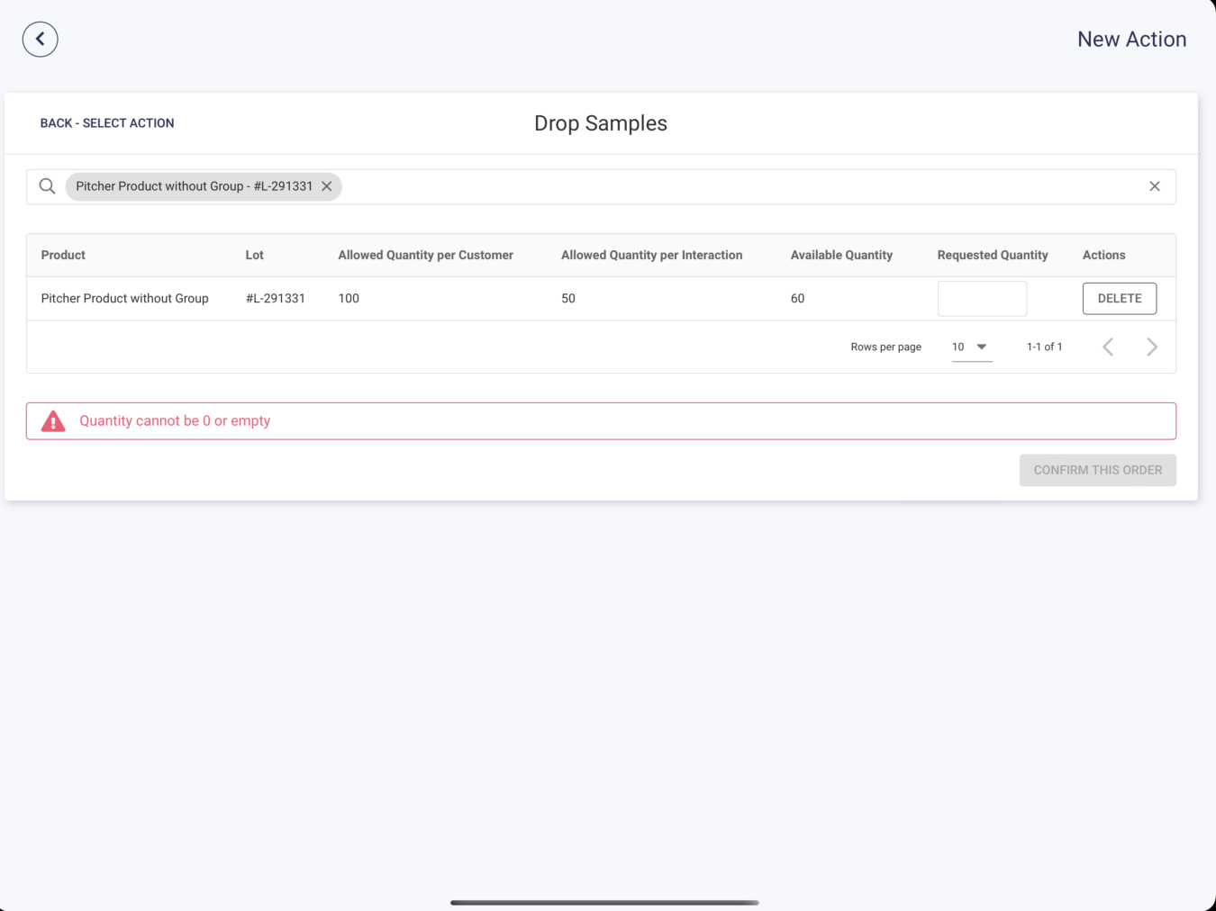The image size is (1216, 911).
Task: Clear the search field with the X icon
Action: 1154,186
